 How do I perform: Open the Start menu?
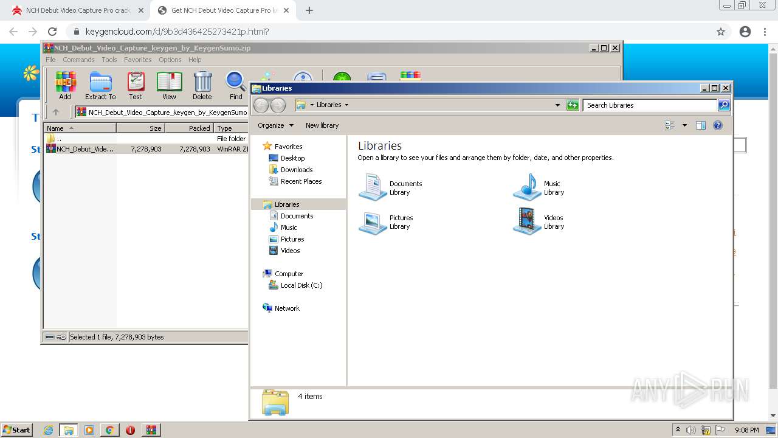pyautogui.click(x=16, y=430)
